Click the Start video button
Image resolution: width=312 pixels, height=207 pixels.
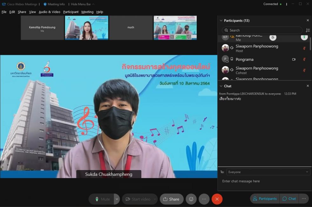(138, 199)
